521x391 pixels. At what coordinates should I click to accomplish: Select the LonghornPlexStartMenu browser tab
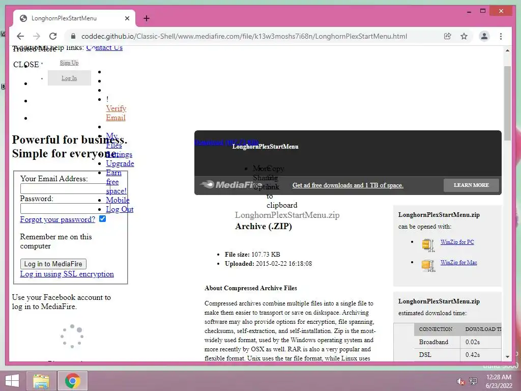pyautogui.click(x=74, y=18)
